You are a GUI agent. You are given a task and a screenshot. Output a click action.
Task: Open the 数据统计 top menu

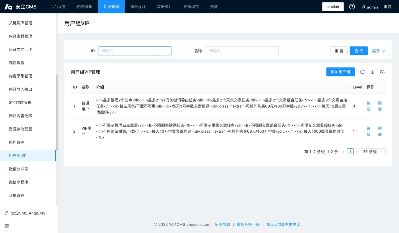click(165, 7)
